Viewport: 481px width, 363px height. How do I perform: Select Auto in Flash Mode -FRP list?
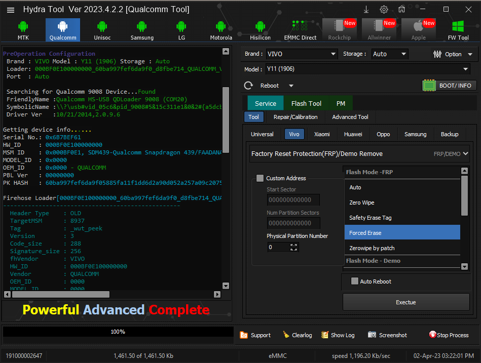(x=402, y=187)
